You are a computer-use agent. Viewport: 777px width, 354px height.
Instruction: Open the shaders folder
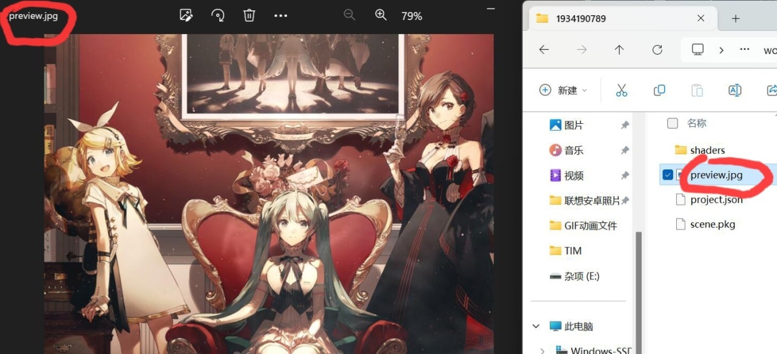(707, 150)
